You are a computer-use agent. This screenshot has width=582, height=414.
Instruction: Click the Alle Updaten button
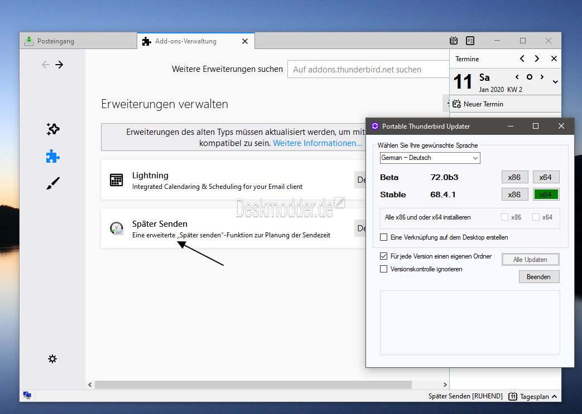[x=531, y=260]
